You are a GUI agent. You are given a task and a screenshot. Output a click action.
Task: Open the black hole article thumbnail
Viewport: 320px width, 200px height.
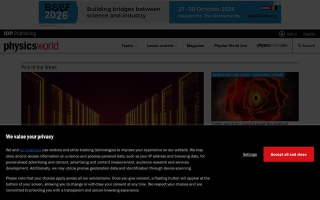[255, 96]
